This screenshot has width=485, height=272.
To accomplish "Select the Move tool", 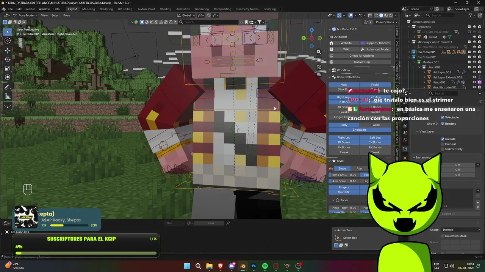I will point(8,50).
